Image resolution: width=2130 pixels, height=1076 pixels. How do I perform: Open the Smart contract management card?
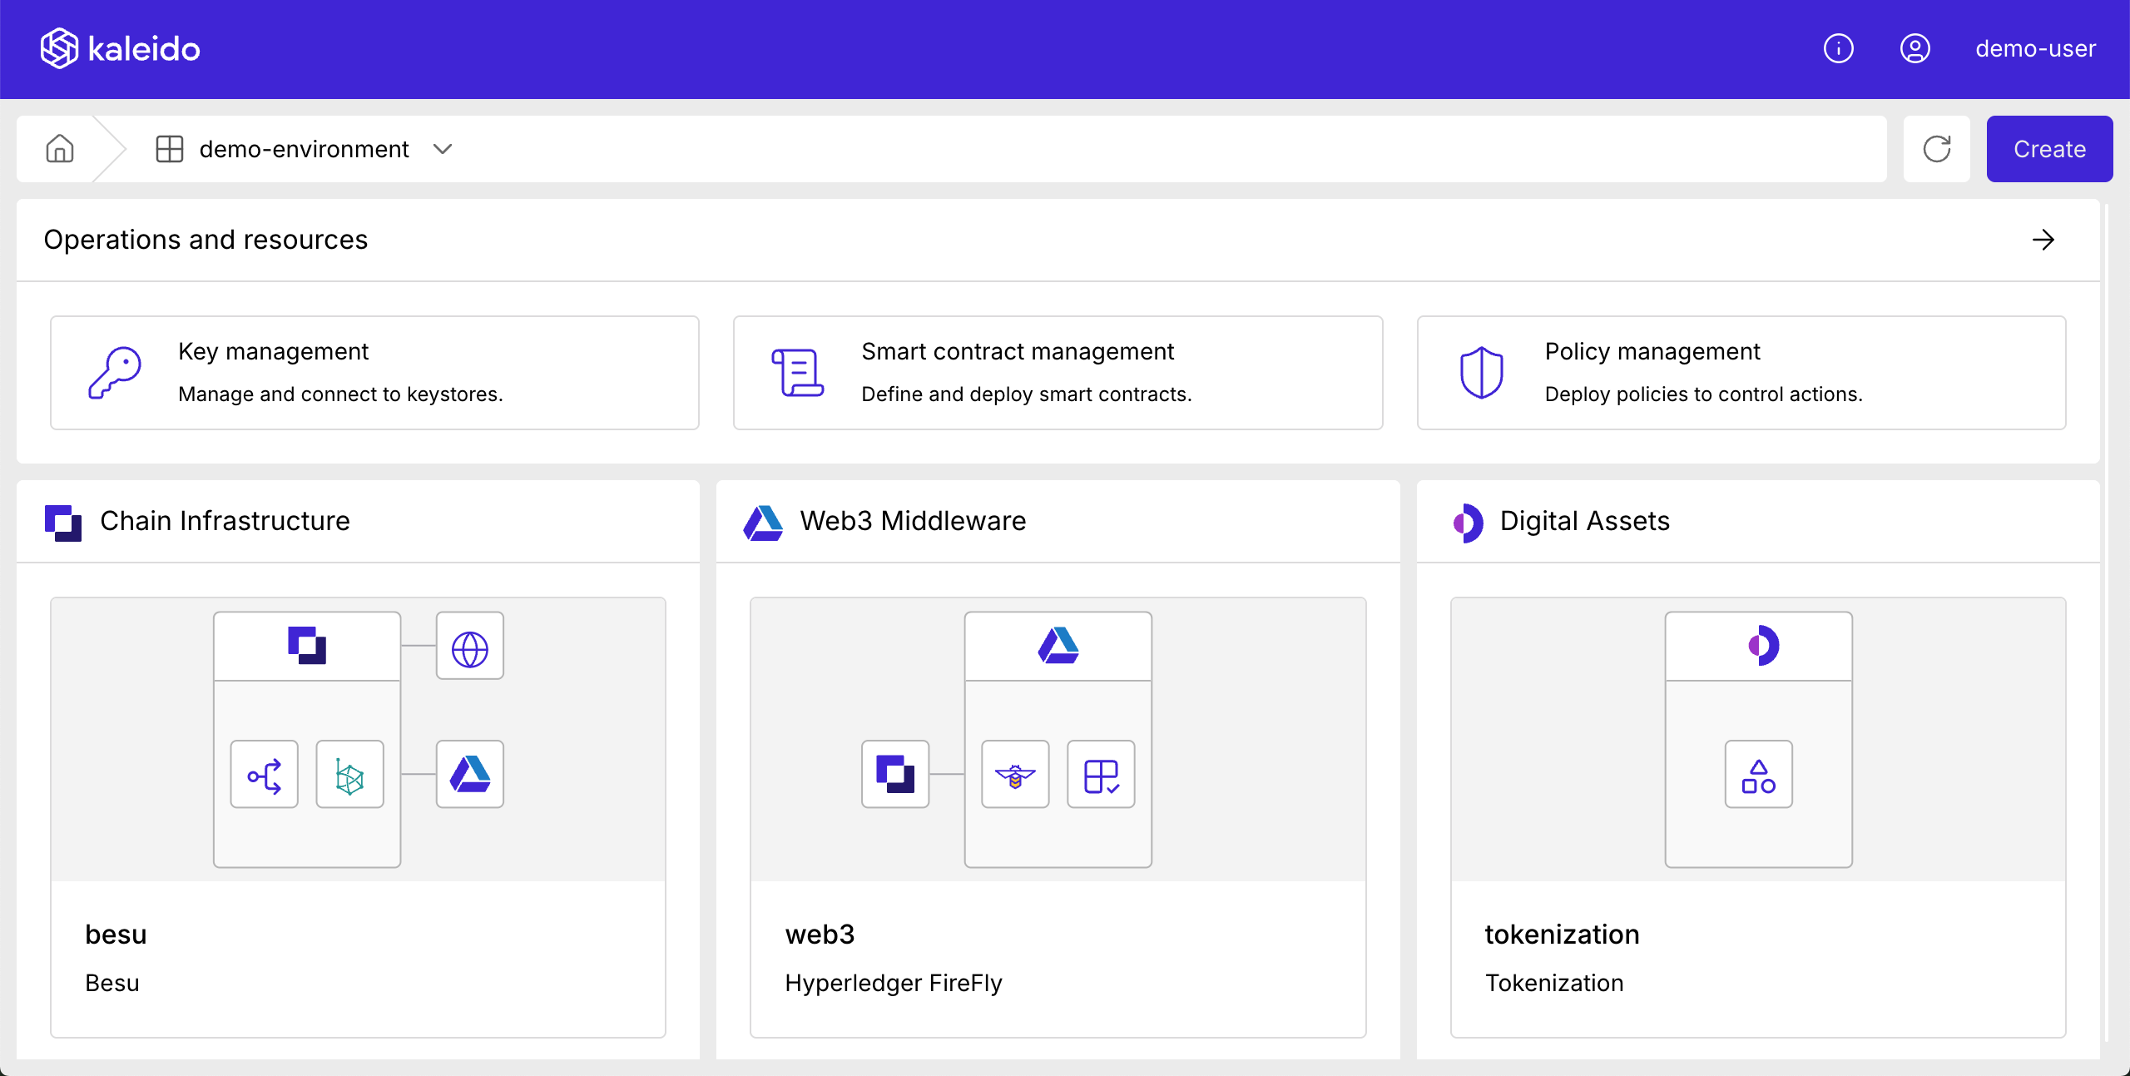(x=1058, y=373)
